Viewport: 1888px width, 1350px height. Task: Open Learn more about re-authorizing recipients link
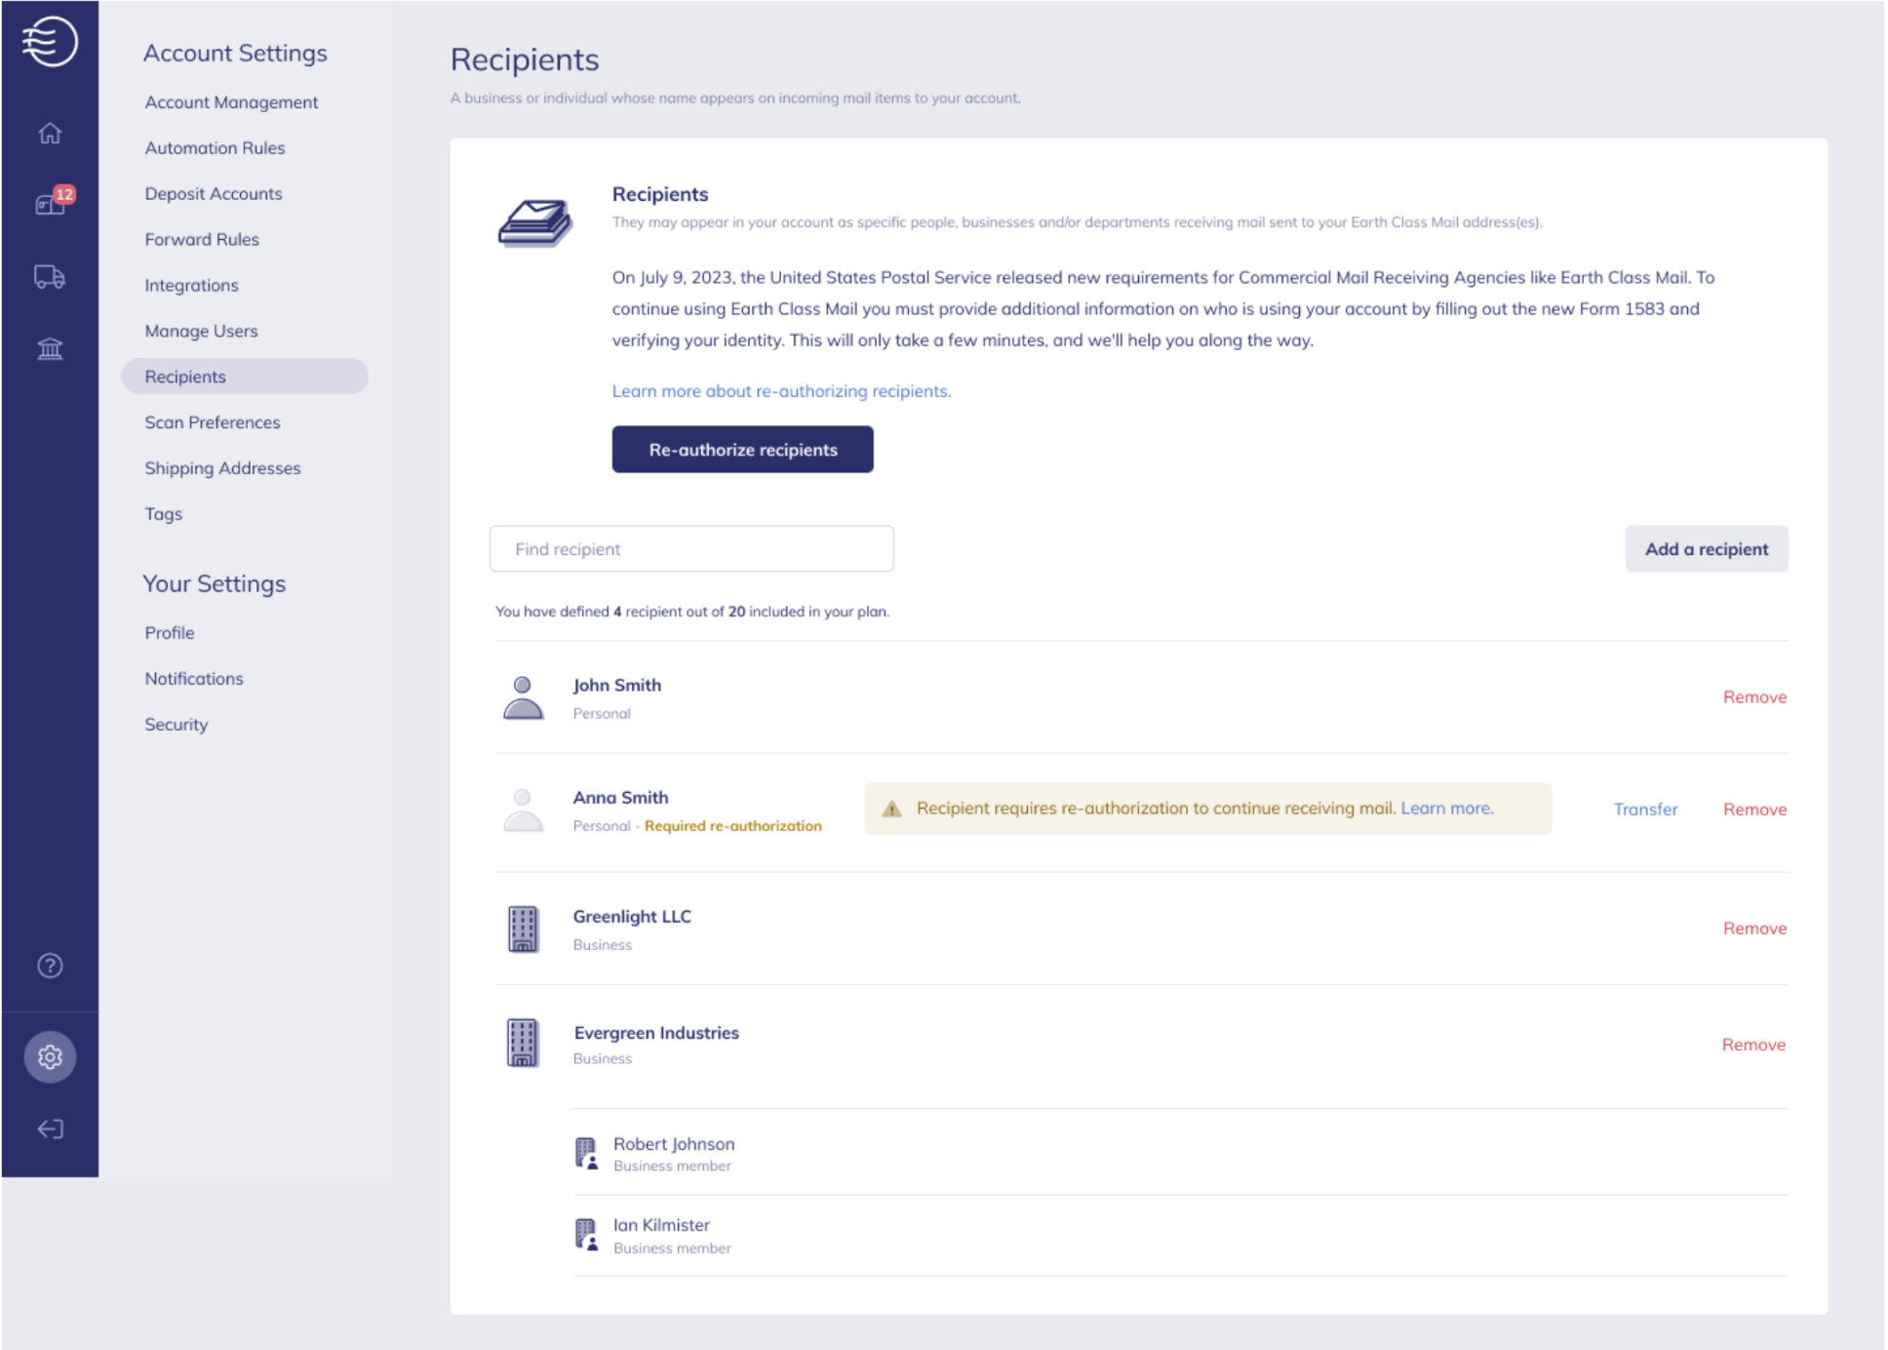781,391
